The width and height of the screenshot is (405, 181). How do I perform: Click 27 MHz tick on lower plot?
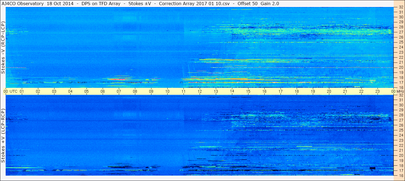(401, 120)
